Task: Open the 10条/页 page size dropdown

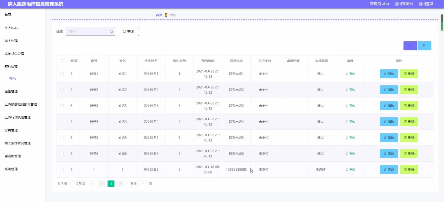Action: (82, 184)
